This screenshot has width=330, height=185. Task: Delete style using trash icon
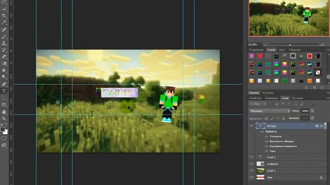[x=322, y=88]
